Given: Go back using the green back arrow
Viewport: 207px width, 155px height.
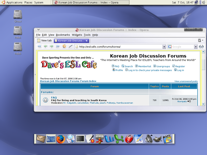Looking at the screenshot, I should click(46, 47).
